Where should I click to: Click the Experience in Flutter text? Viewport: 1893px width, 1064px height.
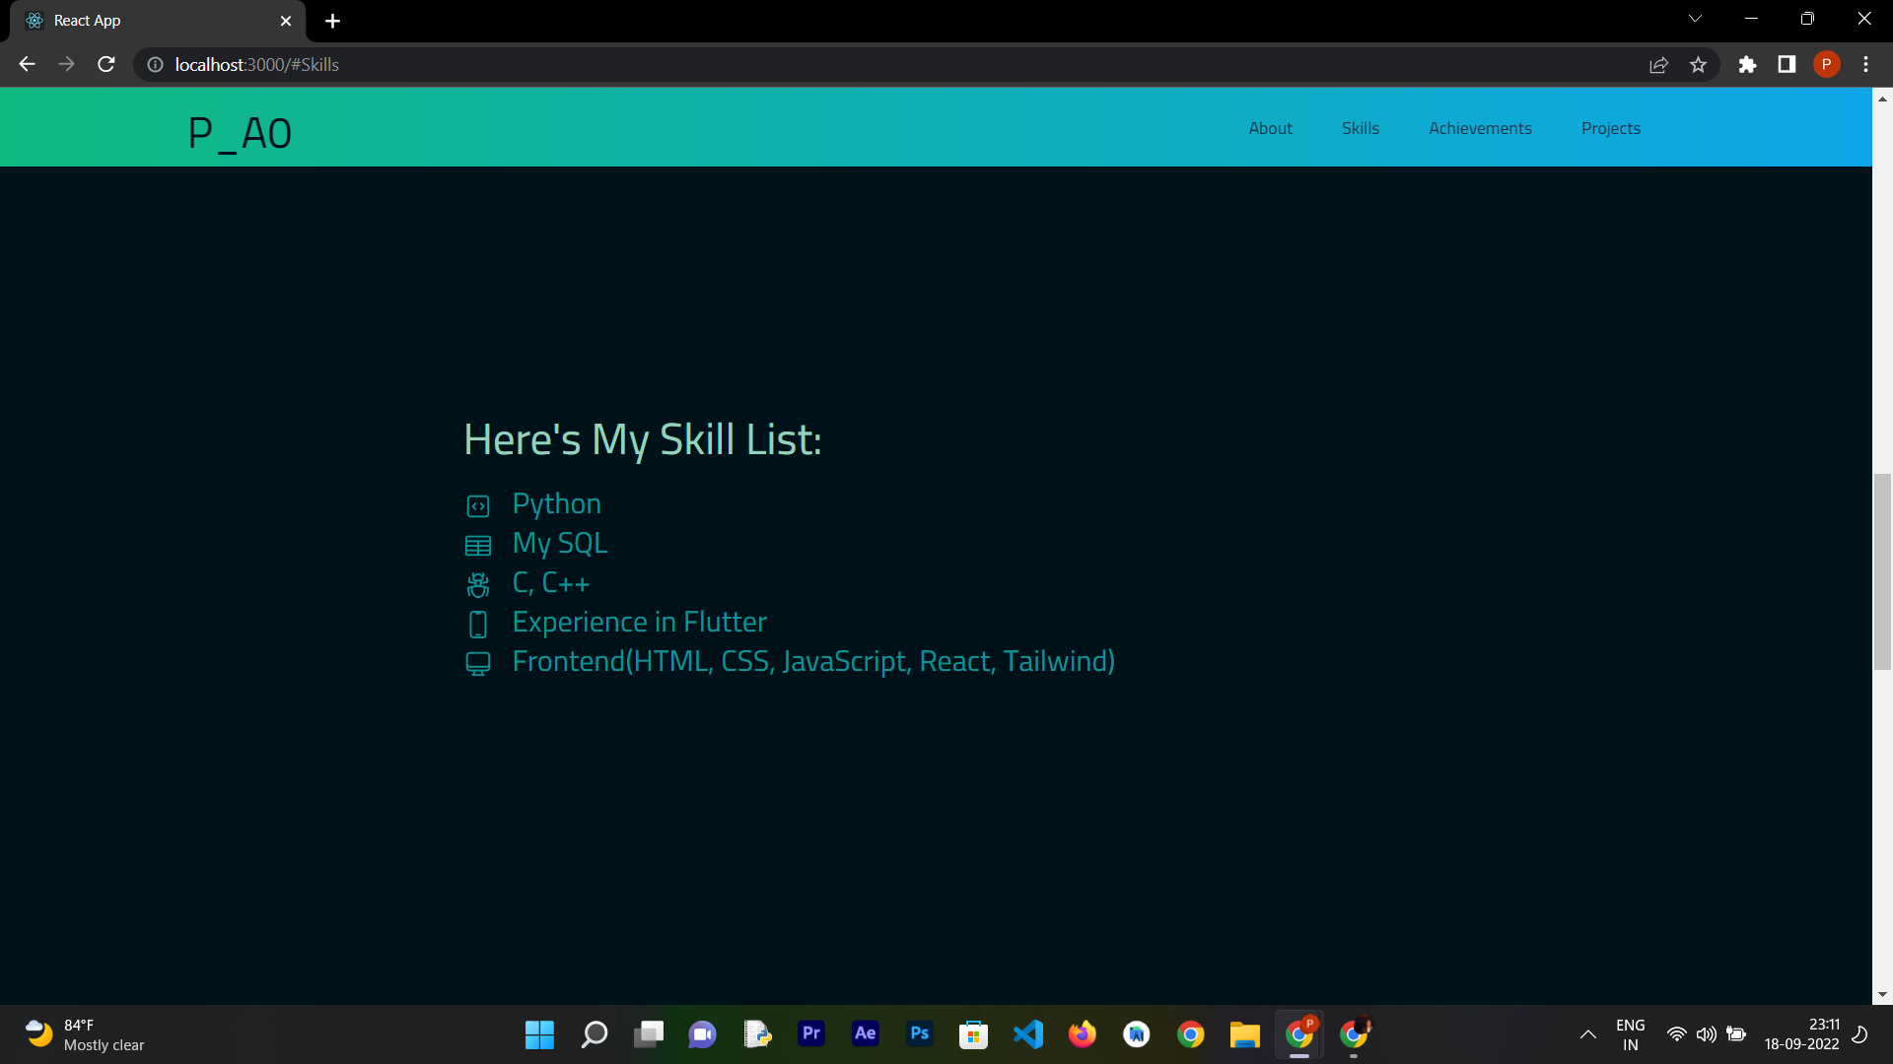click(x=639, y=623)
